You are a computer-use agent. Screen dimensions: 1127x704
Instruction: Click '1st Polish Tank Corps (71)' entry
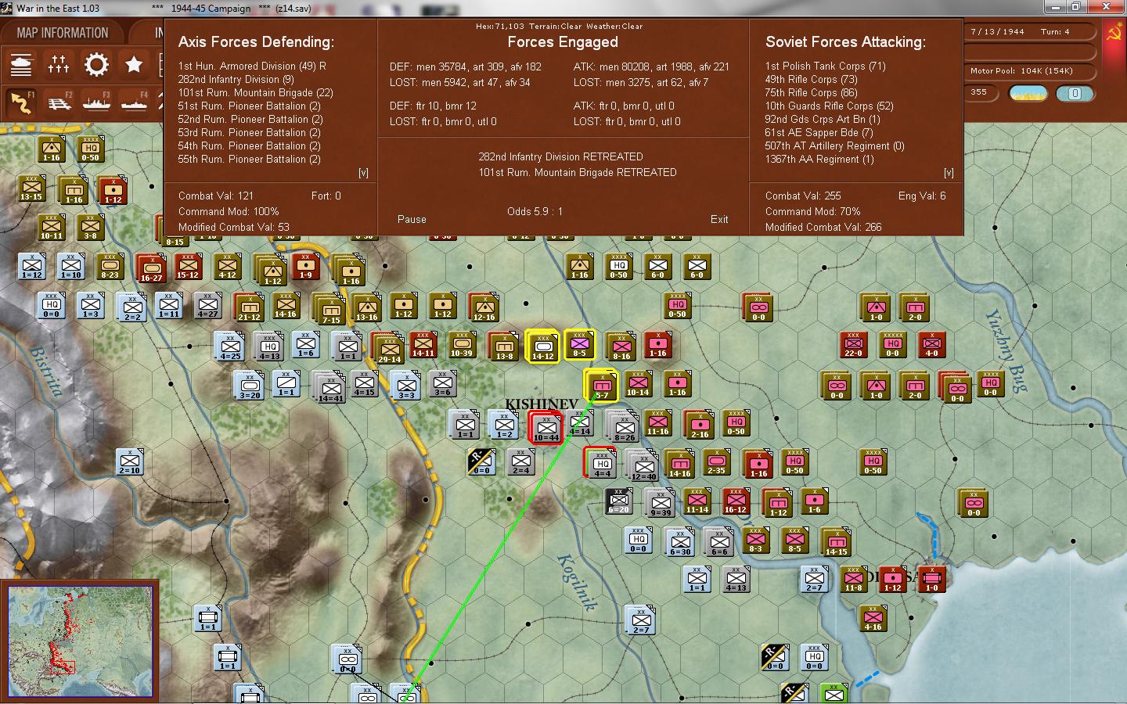pos(826,66)
